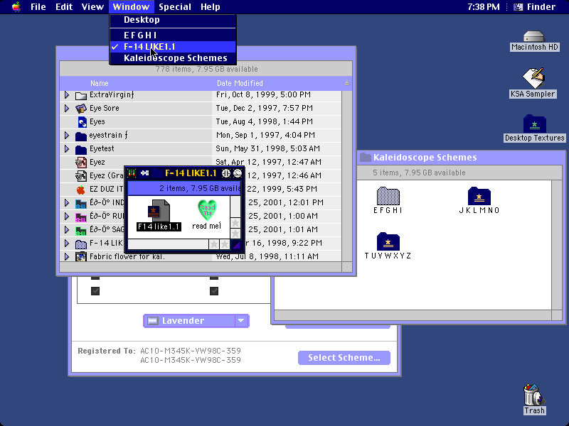Viewport: 569px width, 426px height.
Task: Expand the Eye Sore disclosure triangle
Action: pos(67,109)
